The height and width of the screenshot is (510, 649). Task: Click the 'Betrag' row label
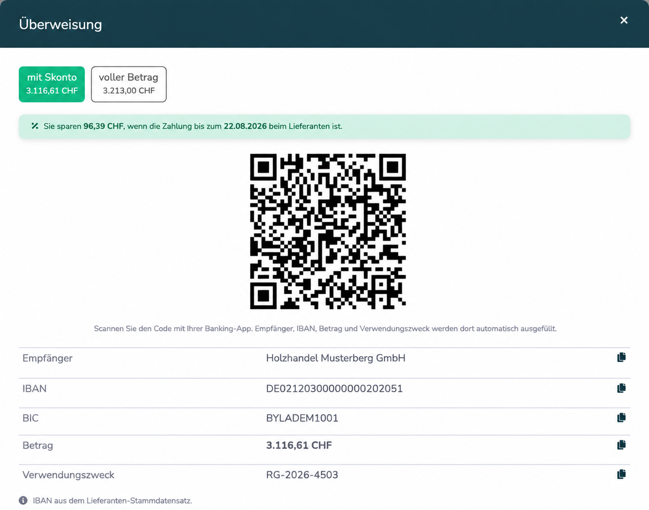38,446
